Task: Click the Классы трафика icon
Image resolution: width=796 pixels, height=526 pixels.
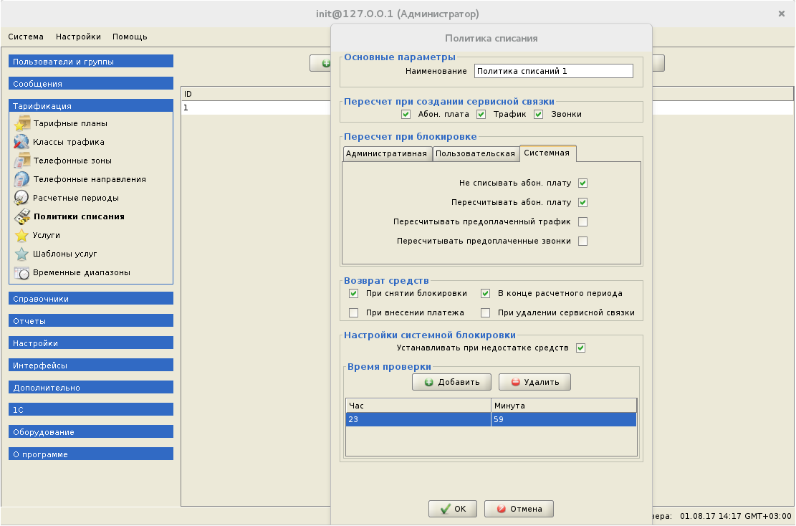Action: tap(21, 142)
